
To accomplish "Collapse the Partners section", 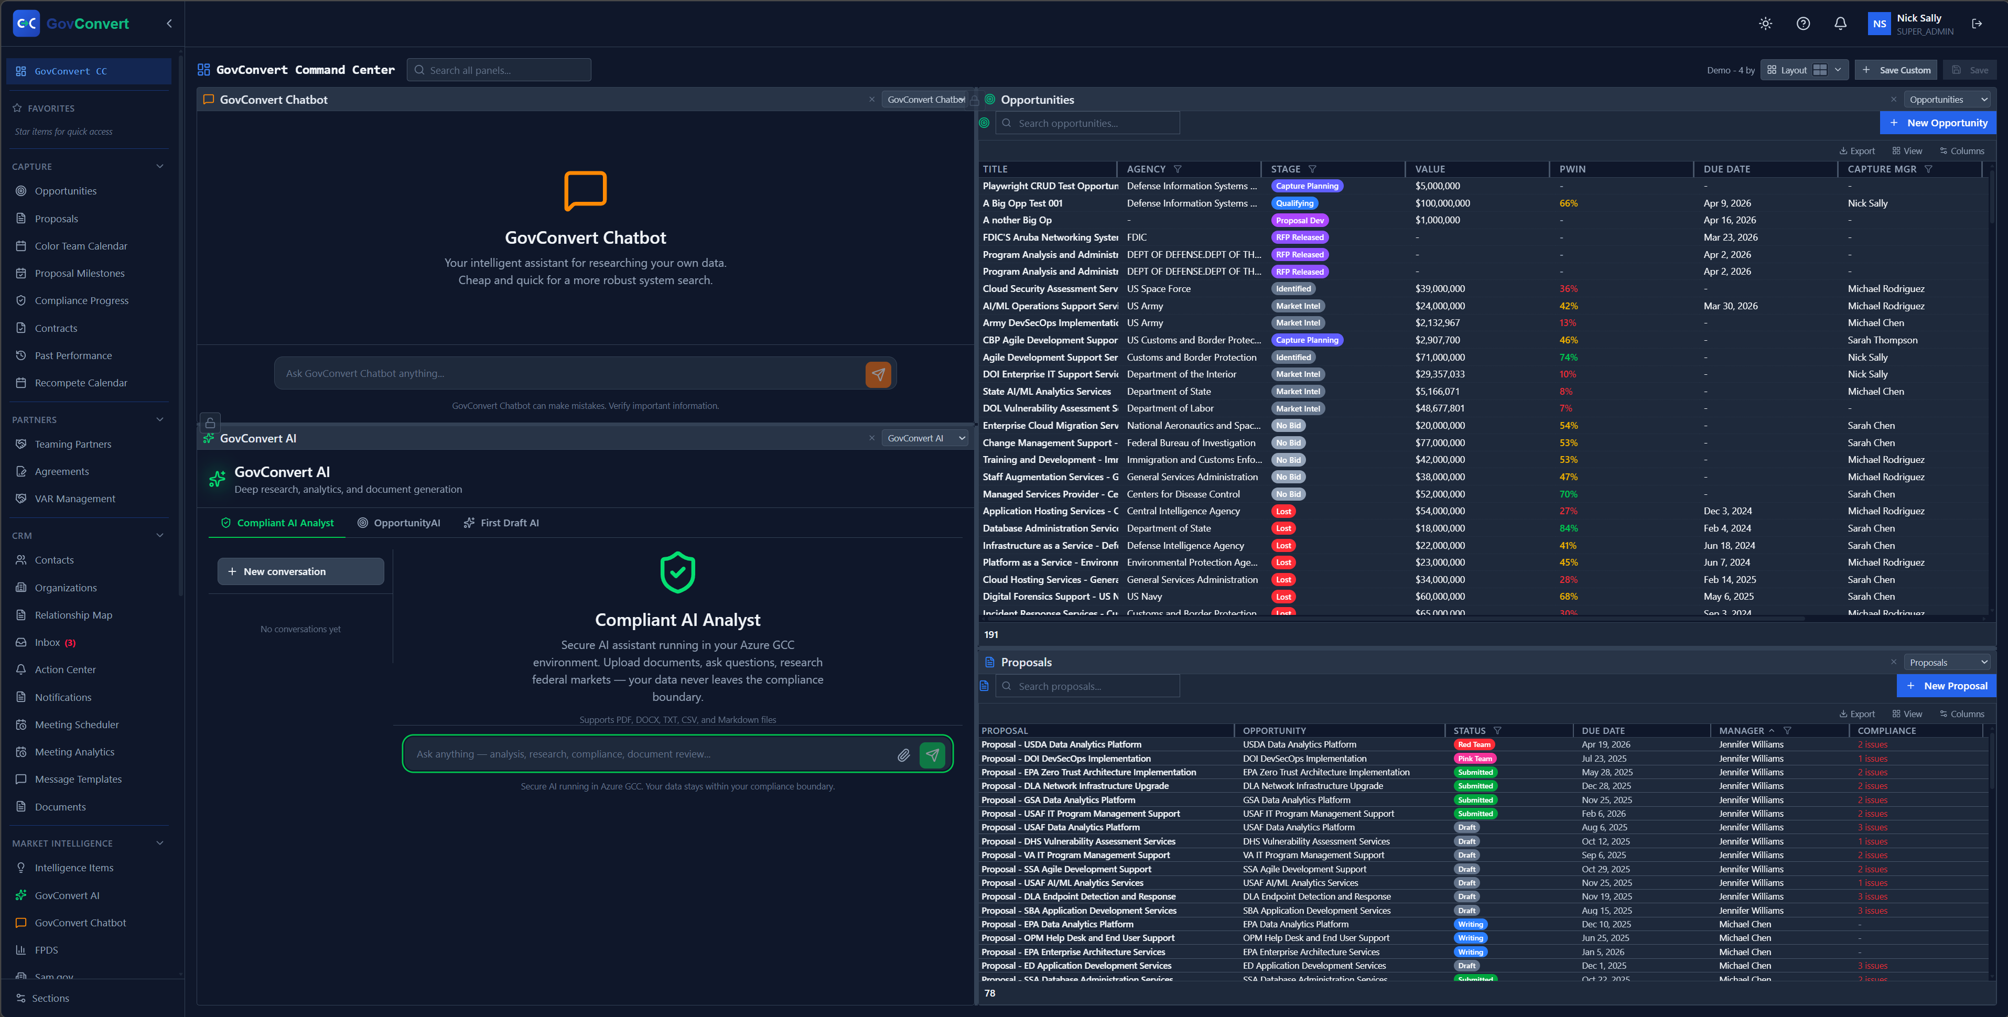I will click(x=160, y=419).
